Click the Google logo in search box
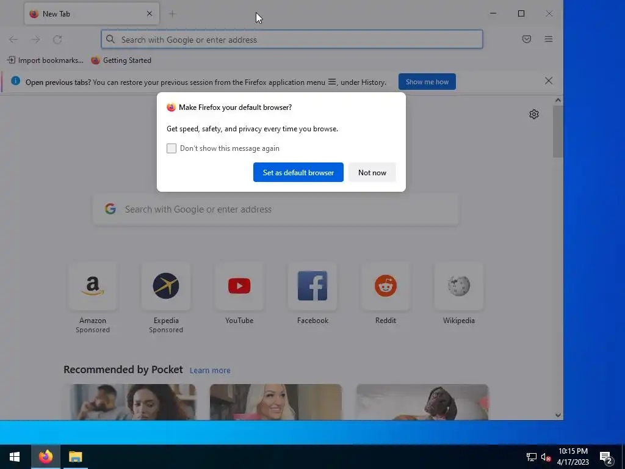 [x=110, y=209]
